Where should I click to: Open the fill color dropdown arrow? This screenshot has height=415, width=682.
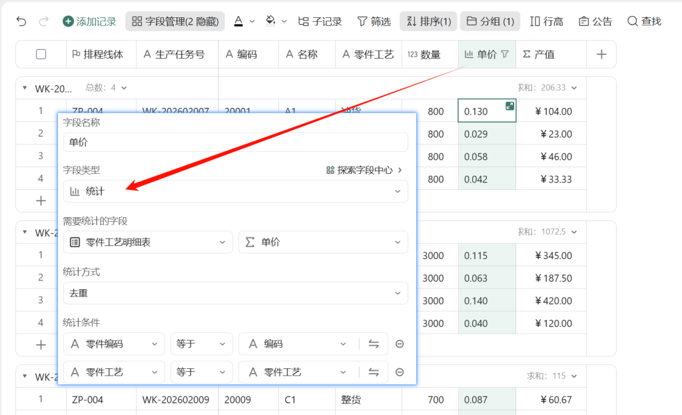[x=284, y=21]
